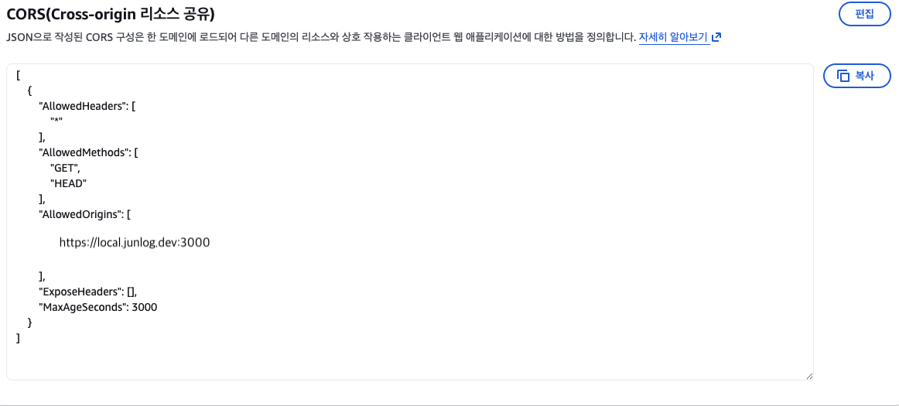
Task: Place cursor on the "GET" method
Action: (65, 168)
